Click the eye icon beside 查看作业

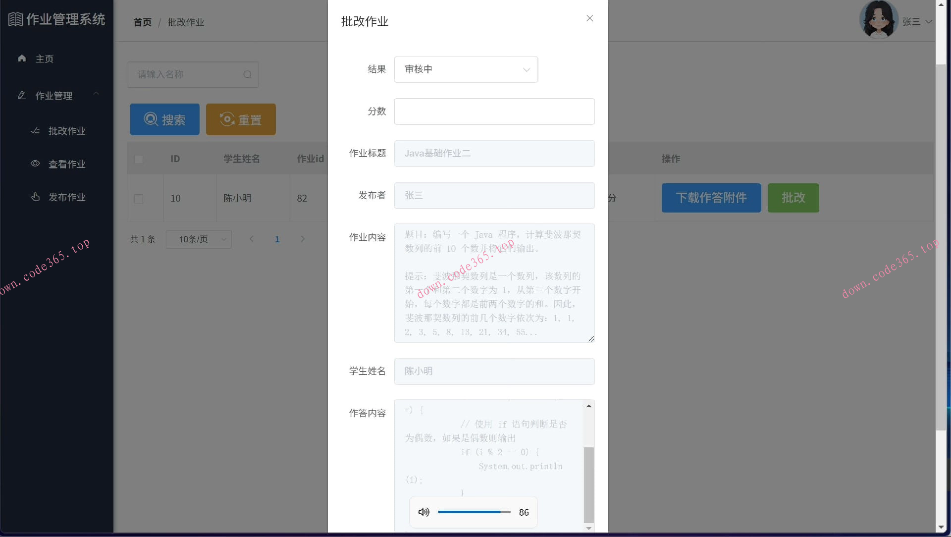coord(35,163)
